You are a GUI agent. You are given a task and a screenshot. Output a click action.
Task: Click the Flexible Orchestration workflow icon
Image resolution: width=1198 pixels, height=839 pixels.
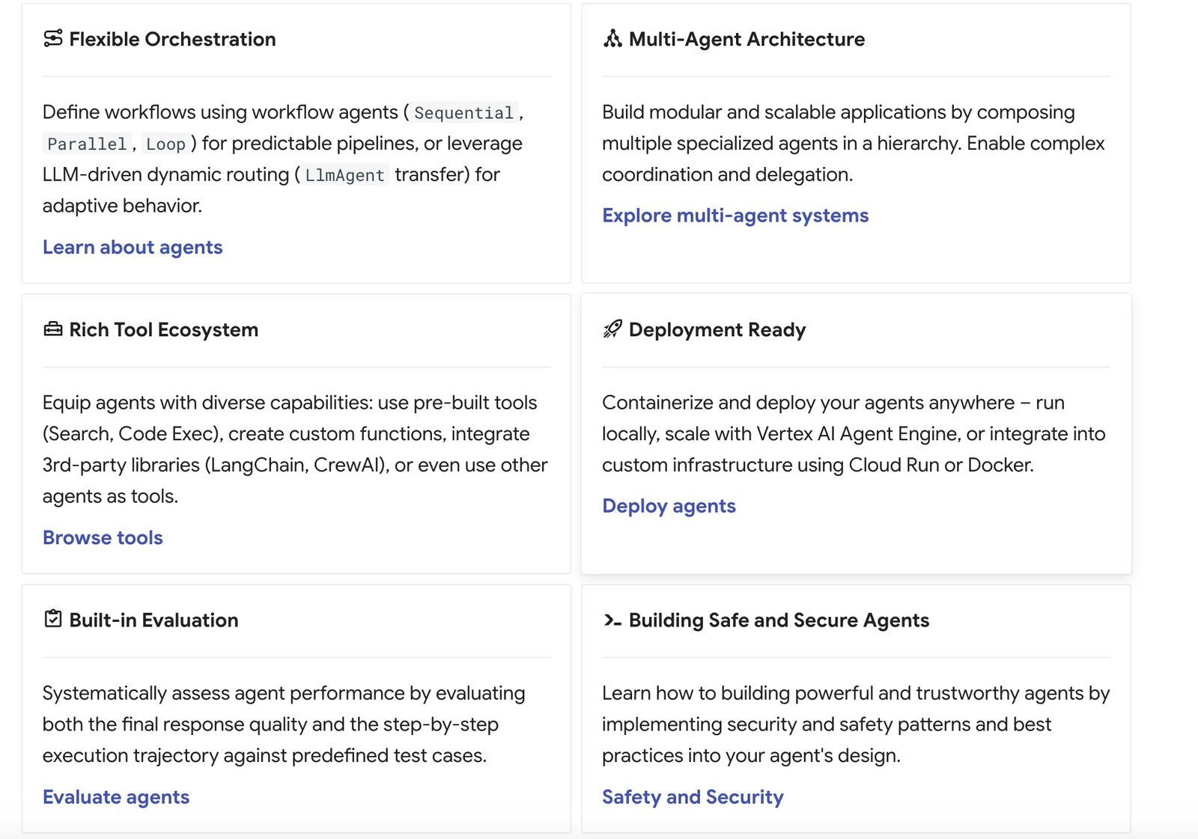point(52,39)
